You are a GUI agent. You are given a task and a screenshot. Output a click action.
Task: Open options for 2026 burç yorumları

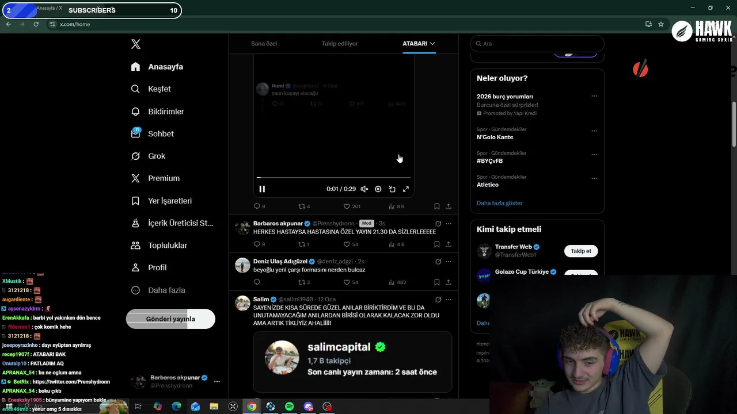[x=594, y=97]
